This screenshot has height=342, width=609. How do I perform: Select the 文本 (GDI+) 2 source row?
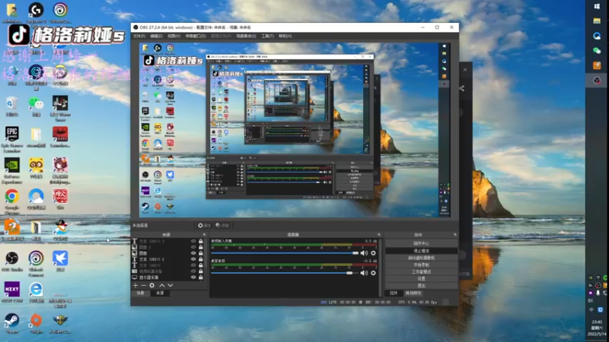167,259
